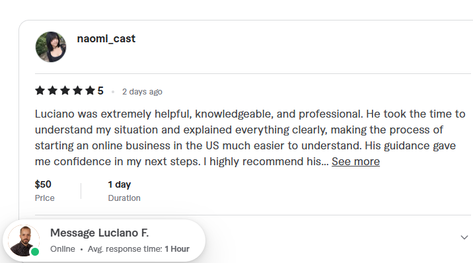
Task: Click the naomi_cast username
Action: click(106, 38)
